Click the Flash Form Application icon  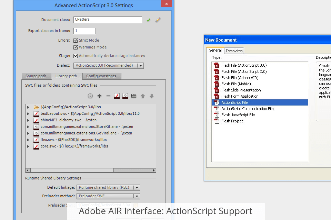(217, 96)
